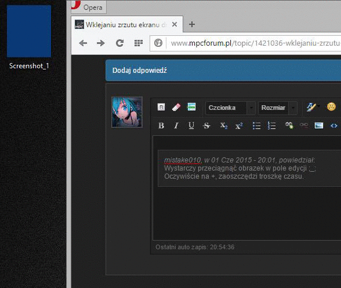Screen dimensions: 341x288
Task: Open the Speed Dial grid
Action: coord(138,43)
